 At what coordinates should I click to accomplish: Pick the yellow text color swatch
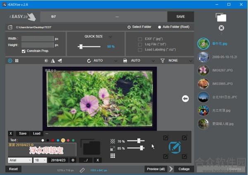[x=63, y=140]
